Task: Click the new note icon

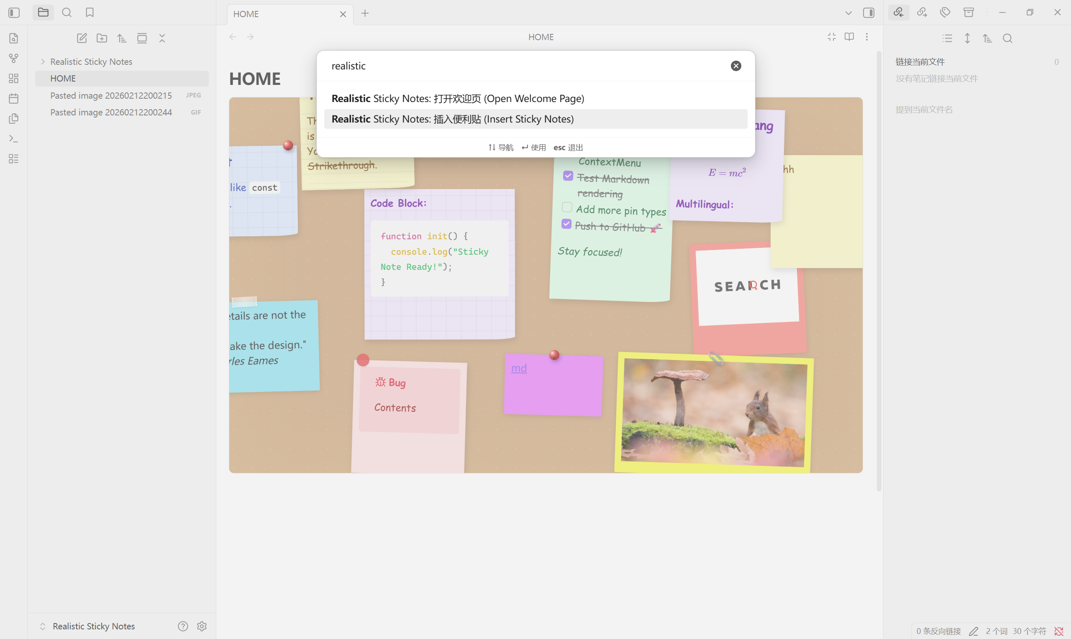Action: (82, 38)
